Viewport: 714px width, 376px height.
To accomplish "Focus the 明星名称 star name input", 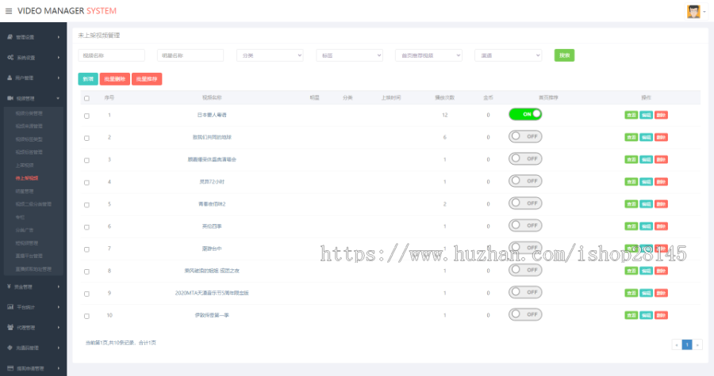I will point(190,55).
